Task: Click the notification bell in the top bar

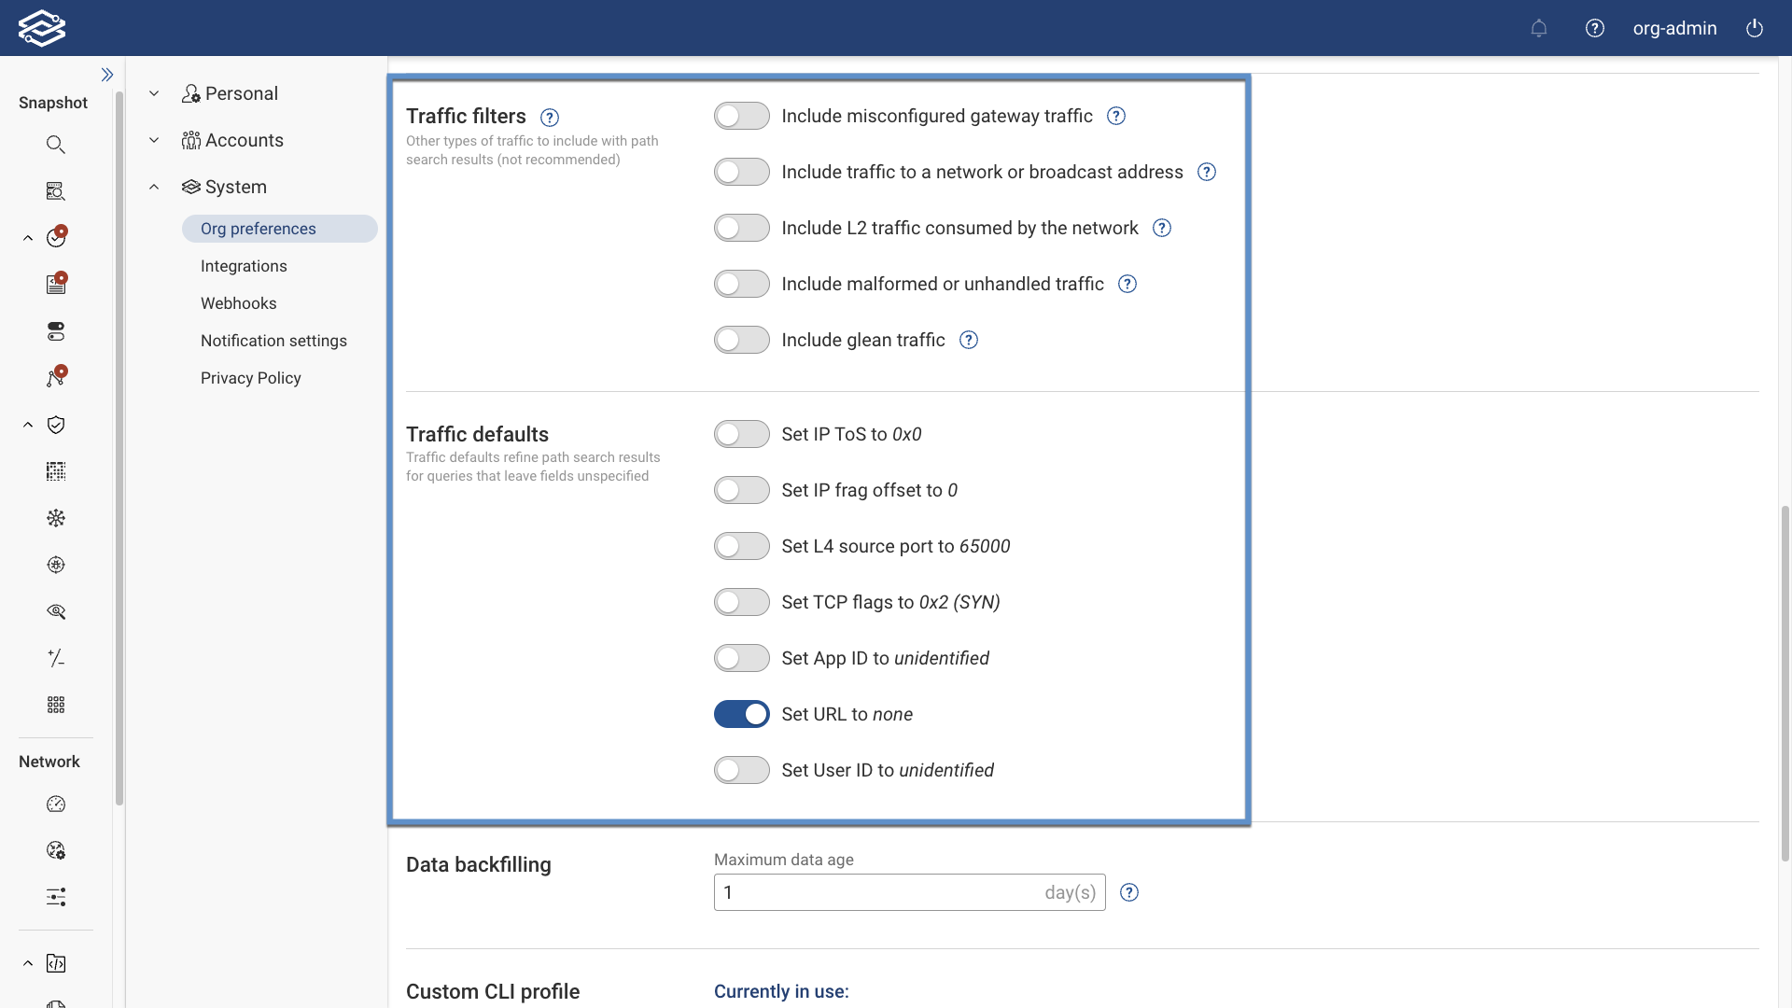Action: (x=1538, y=28)
